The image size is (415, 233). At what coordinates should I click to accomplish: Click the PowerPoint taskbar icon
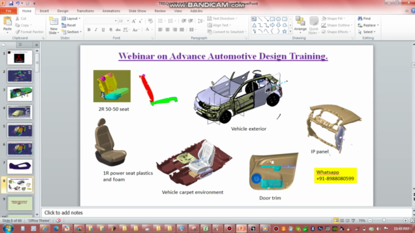[241, 228]
